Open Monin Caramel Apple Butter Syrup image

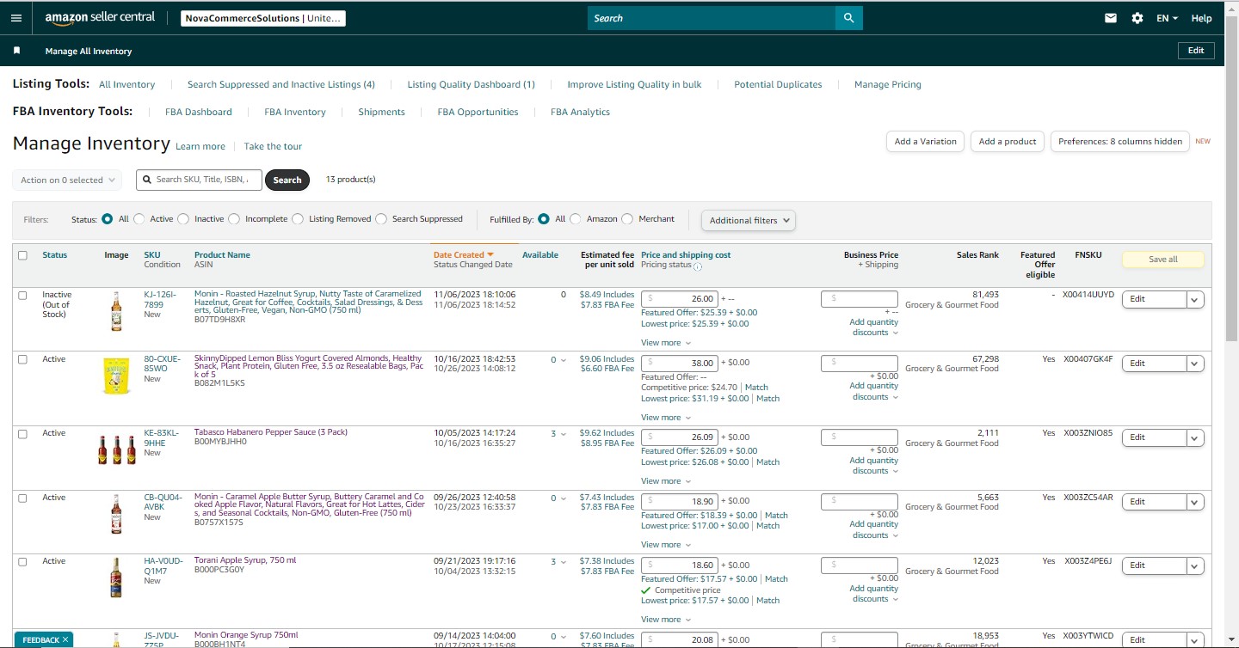(116, 514)
